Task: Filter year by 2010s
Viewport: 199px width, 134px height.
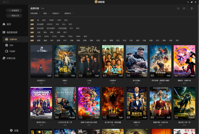Action: pyautogui.click(x=54, y=36)
